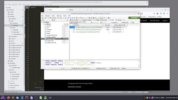Click the black X cancel editing icon

pos(81,18)
